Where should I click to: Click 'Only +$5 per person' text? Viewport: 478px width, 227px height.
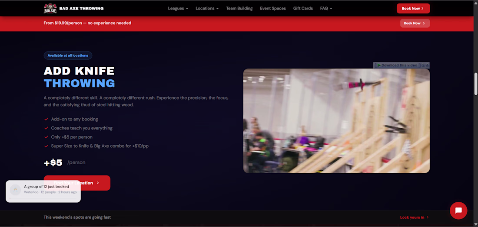click(72, 137)
